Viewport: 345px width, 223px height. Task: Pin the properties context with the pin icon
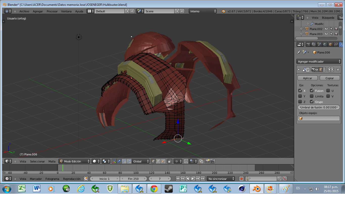pos(299,52)
